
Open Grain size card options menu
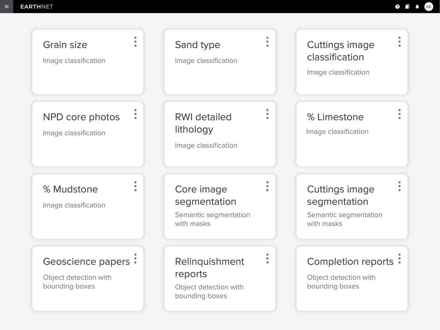(x=135, y=42)
